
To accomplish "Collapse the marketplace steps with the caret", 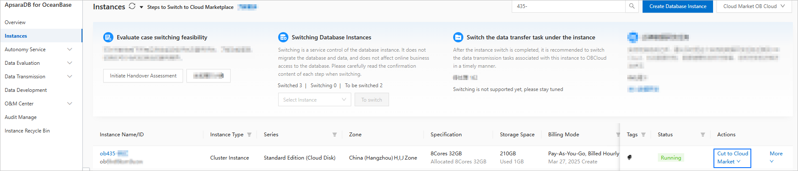I will click(141, 7).
